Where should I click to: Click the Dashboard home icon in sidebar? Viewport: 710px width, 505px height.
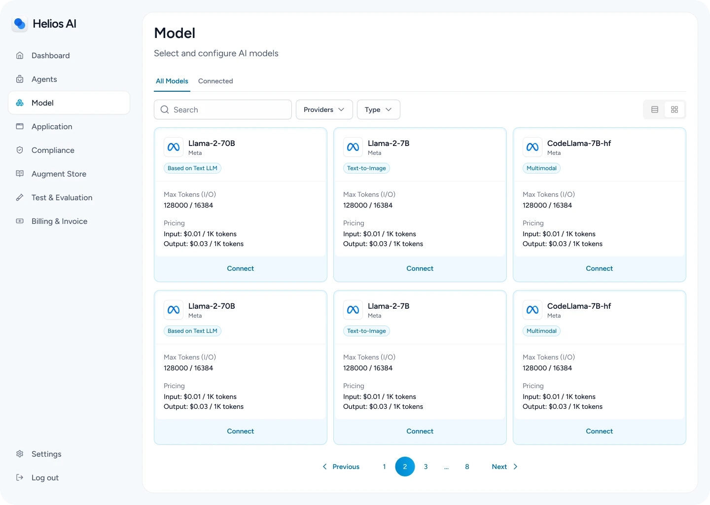(x=20, y=55)
